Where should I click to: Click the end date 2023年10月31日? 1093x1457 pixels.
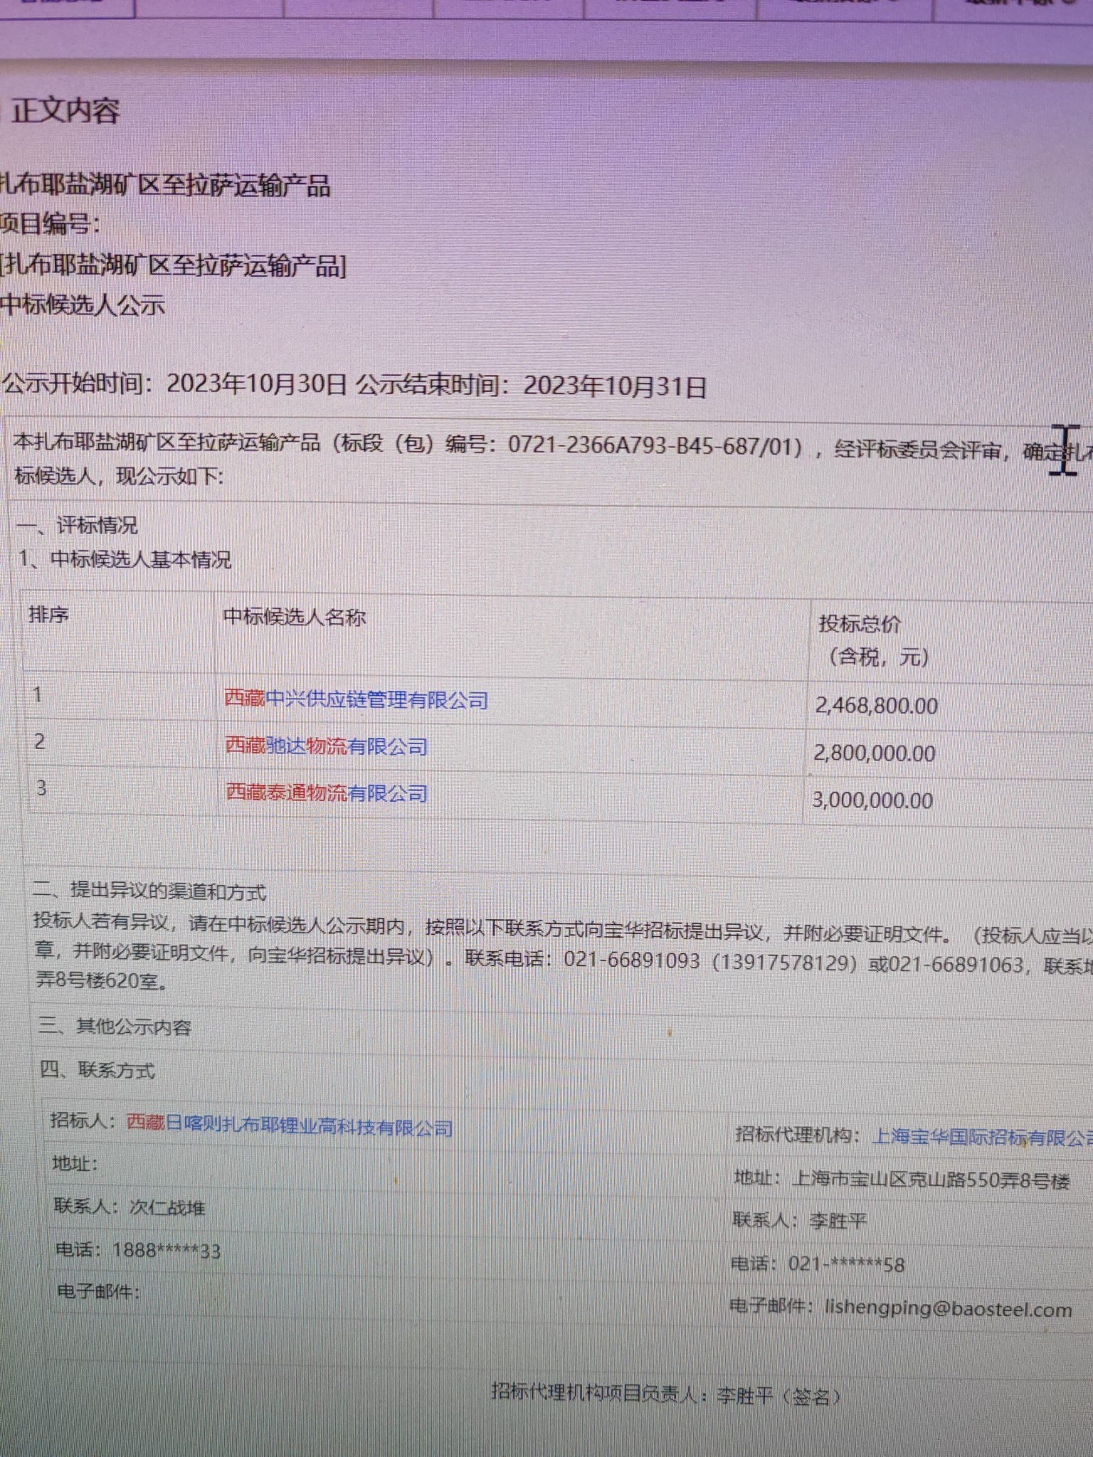pos(615,386)
